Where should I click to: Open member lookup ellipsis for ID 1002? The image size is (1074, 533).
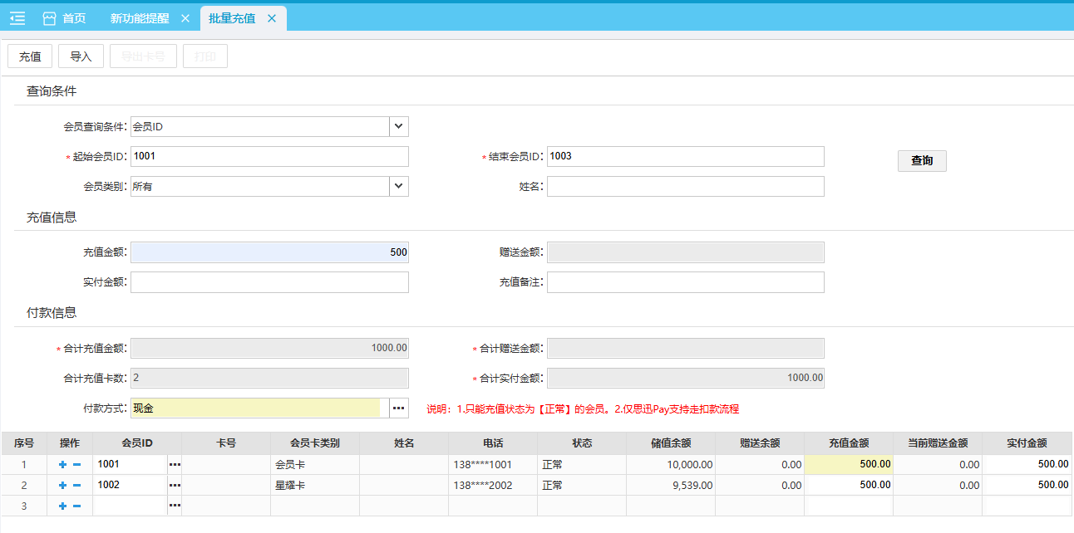[x=175, y=486]
